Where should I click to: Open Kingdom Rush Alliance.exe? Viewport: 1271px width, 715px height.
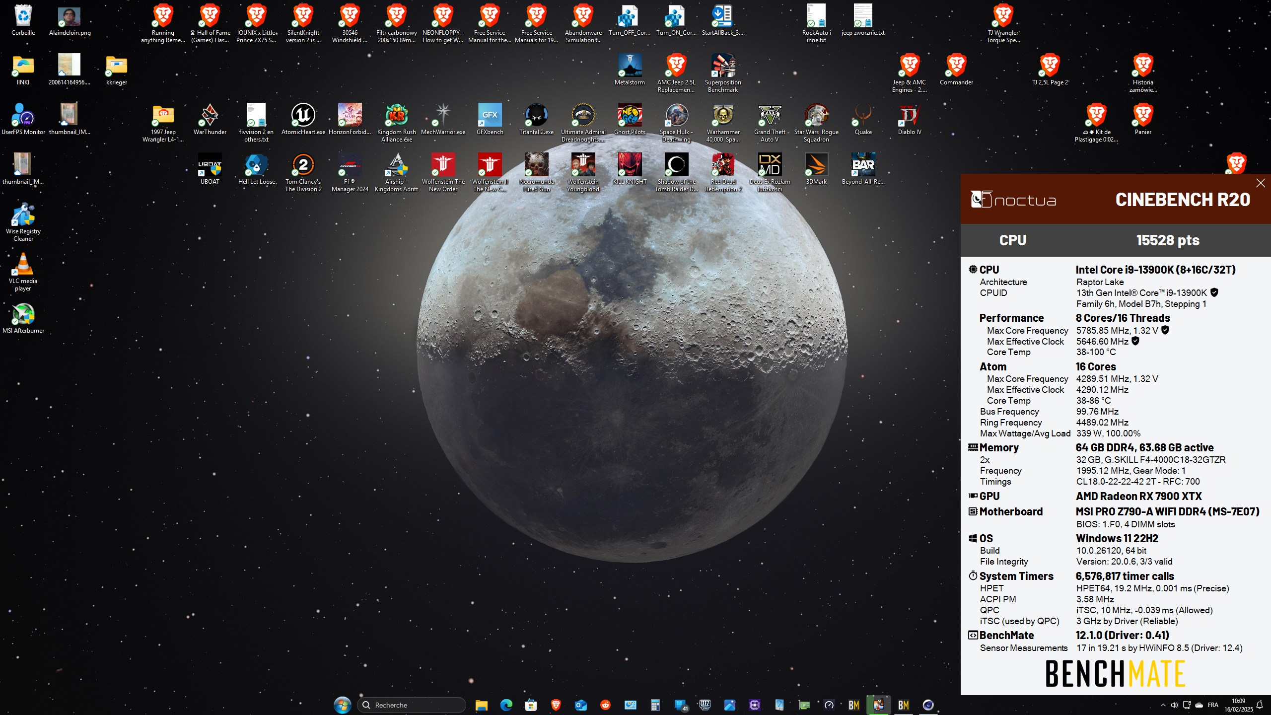397,123
